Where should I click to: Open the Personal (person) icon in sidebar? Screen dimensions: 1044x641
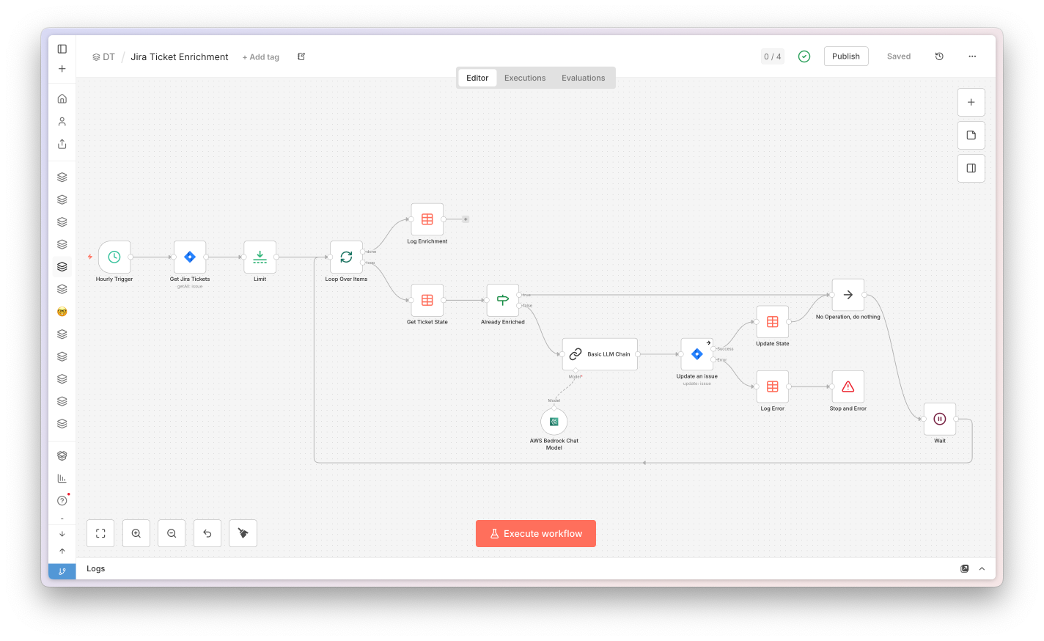(x=62, y=122)
